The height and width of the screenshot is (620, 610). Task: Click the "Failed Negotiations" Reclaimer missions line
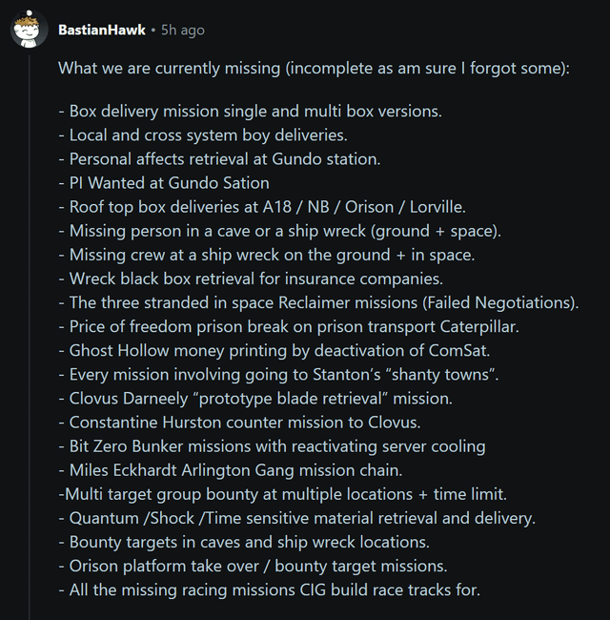(x=318, y=302)
